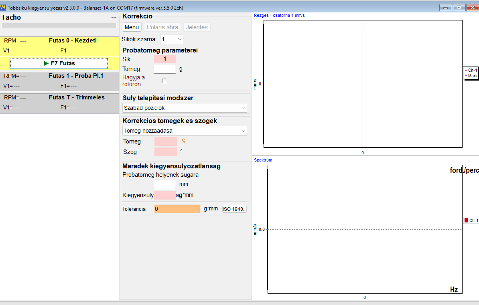This screenshot has height=305, width=479.
Task: Click the orange percent unit label
Action: (x=183, y=141)
